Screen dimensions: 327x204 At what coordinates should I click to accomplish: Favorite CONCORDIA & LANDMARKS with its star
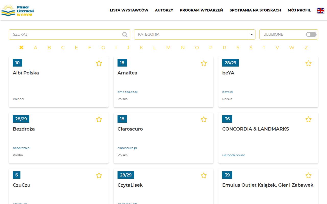(x=309, y=119)
